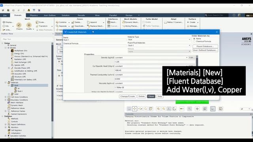Click the isometric cube view icon

(x=197, y=109)
